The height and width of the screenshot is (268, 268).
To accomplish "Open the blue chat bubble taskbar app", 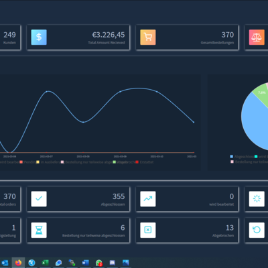I will (58, 263).
